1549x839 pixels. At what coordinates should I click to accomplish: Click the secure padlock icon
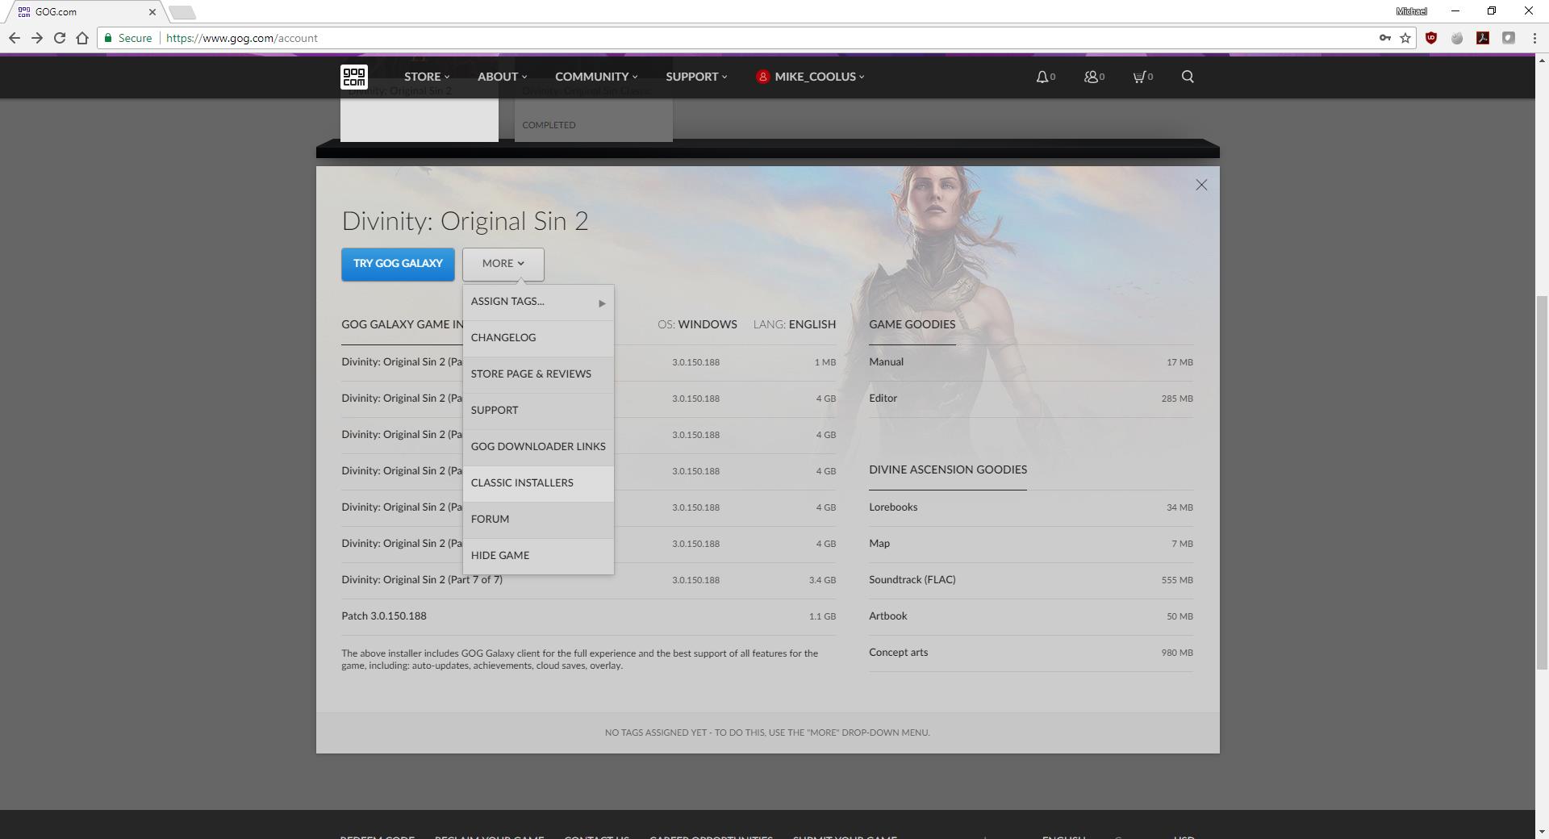(x=108, y=38)
